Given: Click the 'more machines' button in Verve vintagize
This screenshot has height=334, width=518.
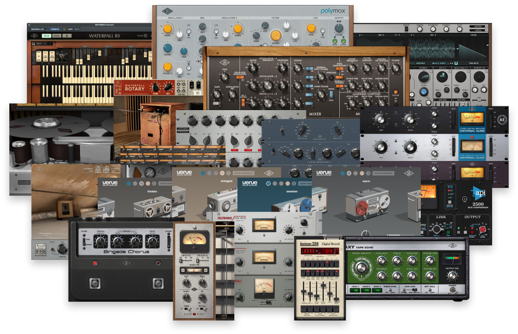Looking at the screenshot, I should (x=244, y=173).
